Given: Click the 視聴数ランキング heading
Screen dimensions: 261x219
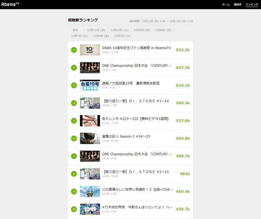Looking at the screenshot, I should [83, 20].
